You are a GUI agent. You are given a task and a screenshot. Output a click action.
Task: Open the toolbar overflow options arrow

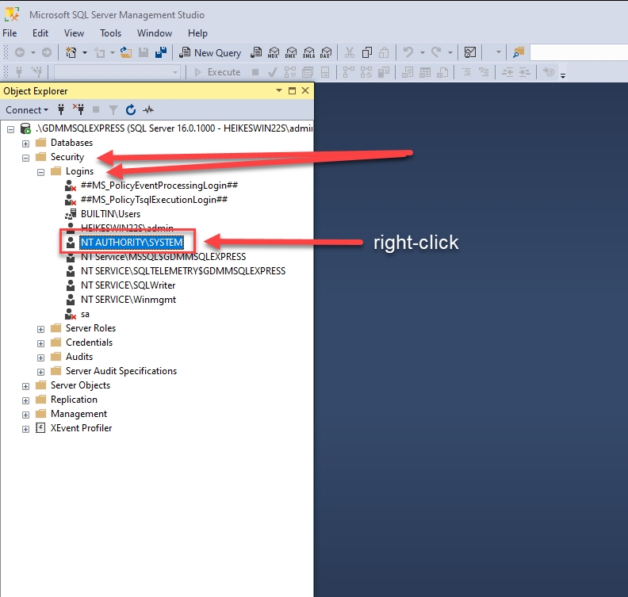tap(563, 75)
